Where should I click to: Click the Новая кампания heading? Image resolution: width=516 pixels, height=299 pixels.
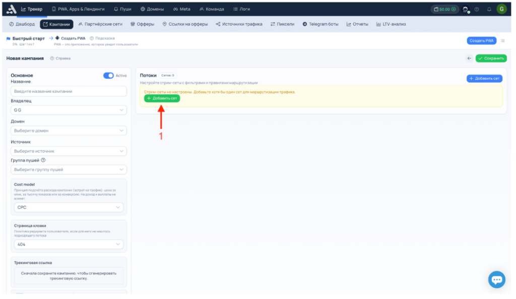click(x=25, y=58)
